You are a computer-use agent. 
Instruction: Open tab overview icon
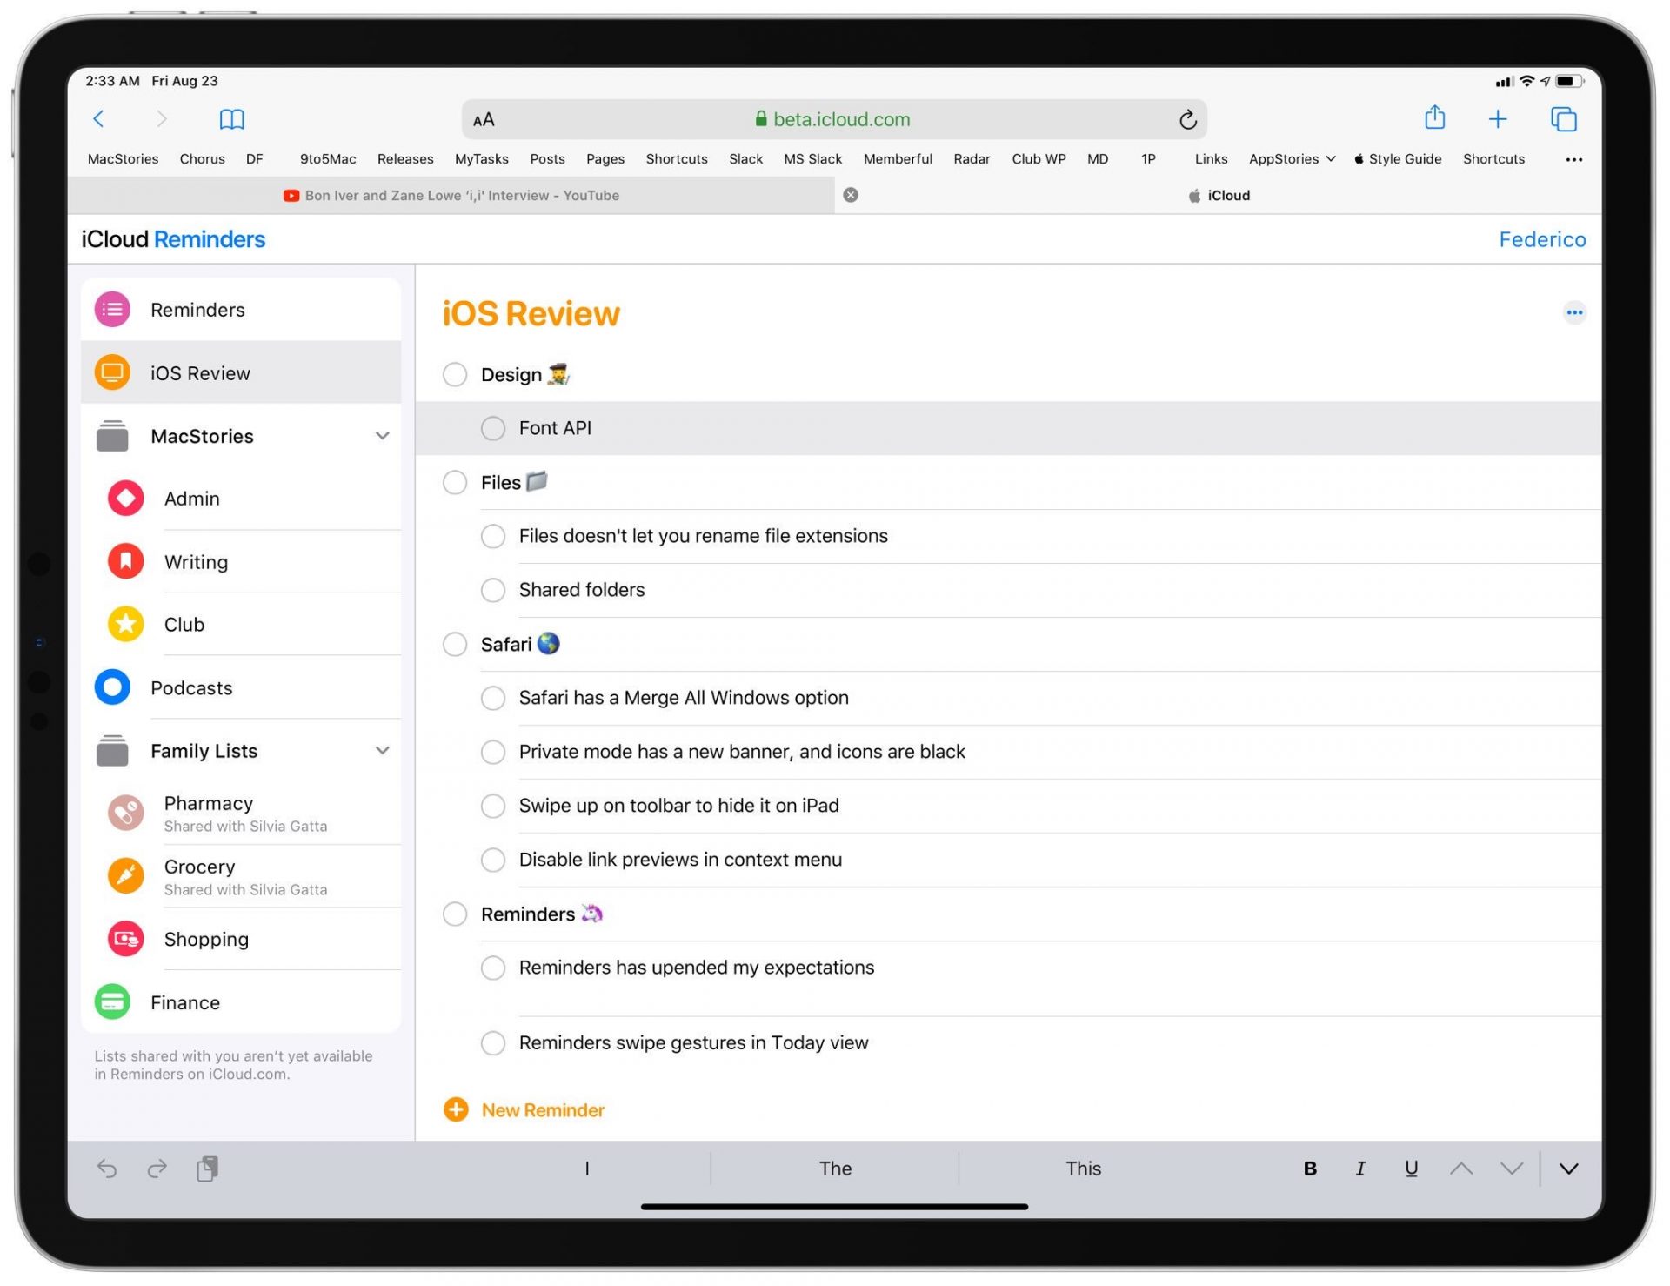[x=1563, y=119]
